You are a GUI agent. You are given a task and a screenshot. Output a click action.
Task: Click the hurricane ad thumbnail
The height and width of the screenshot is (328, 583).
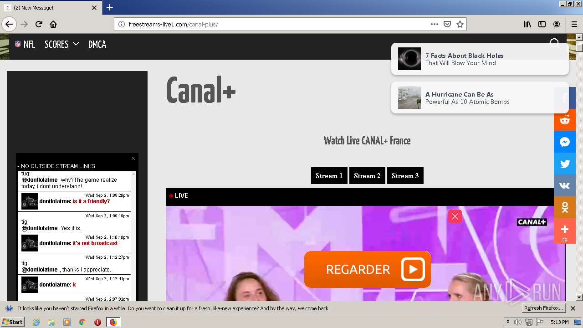[x=409, y=97]
